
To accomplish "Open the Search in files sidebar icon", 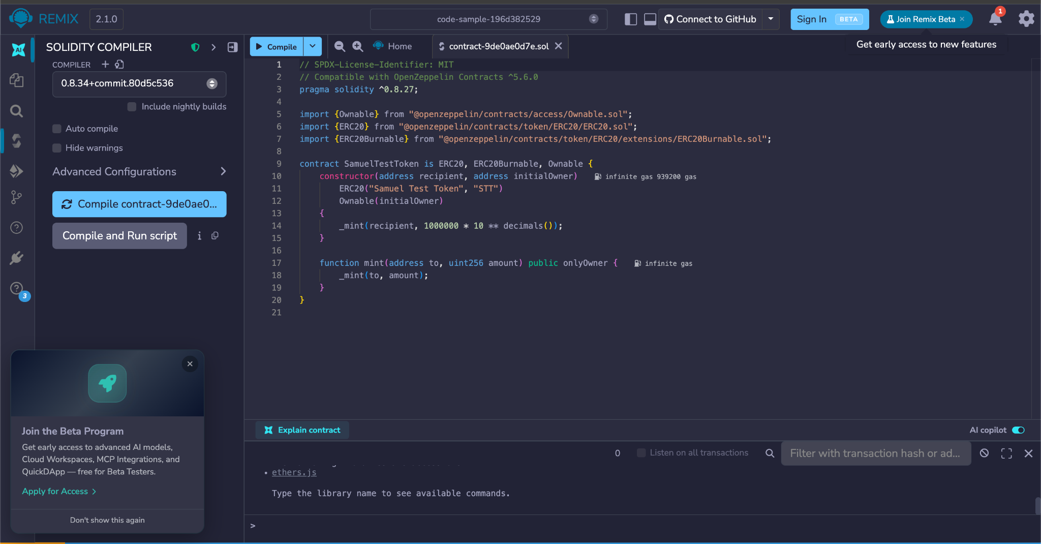I will point(17,111).
